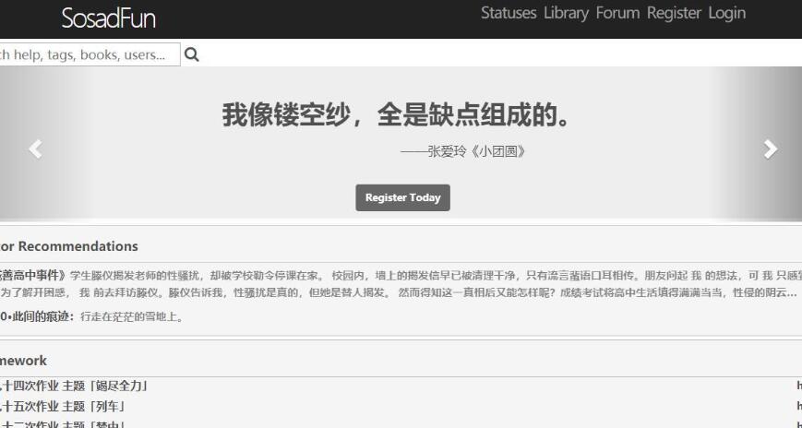The image size is (802, 428).
Task: Open the 此间的痕迹 recommendation
Action: [x=37, y=316]
